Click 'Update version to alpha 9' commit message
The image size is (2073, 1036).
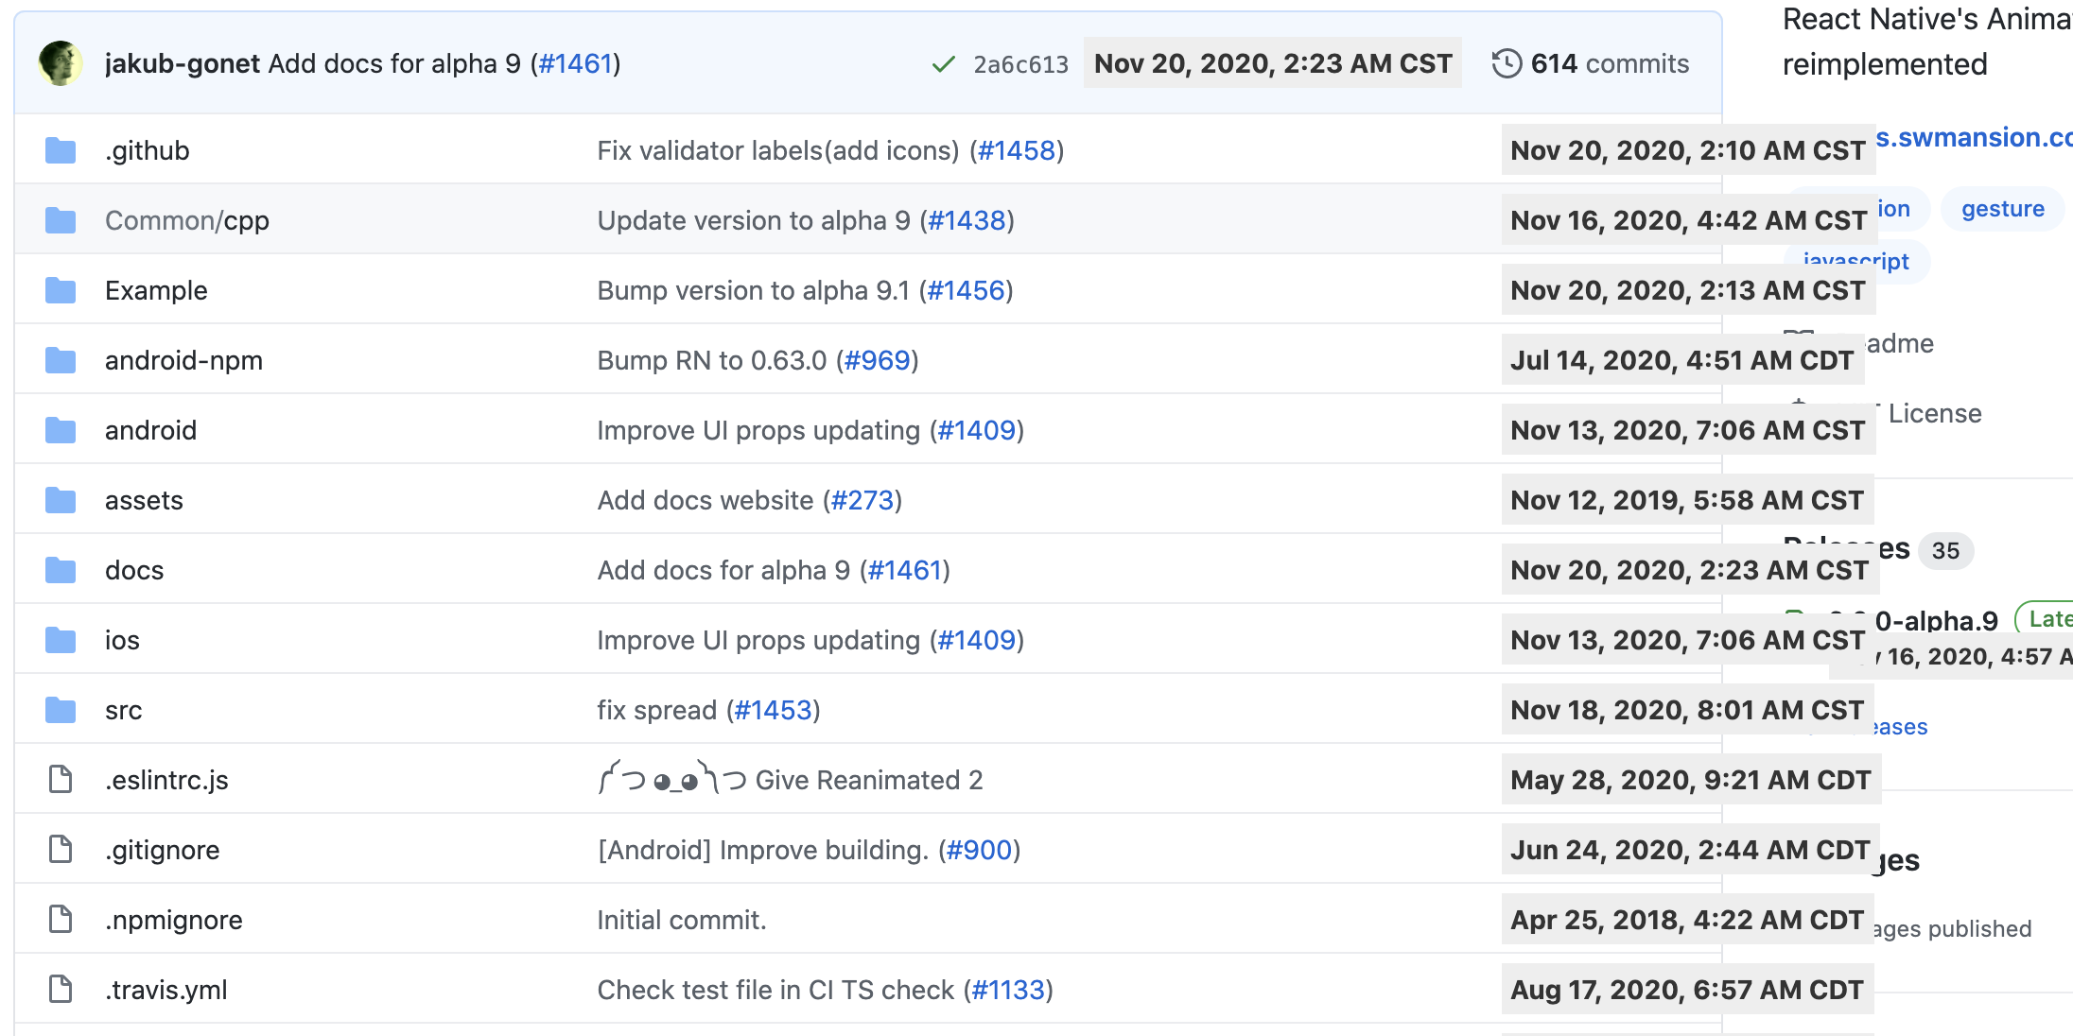tap(754, 220)
